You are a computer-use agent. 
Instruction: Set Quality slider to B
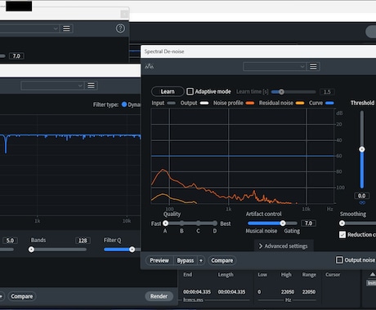click(181, 224)
